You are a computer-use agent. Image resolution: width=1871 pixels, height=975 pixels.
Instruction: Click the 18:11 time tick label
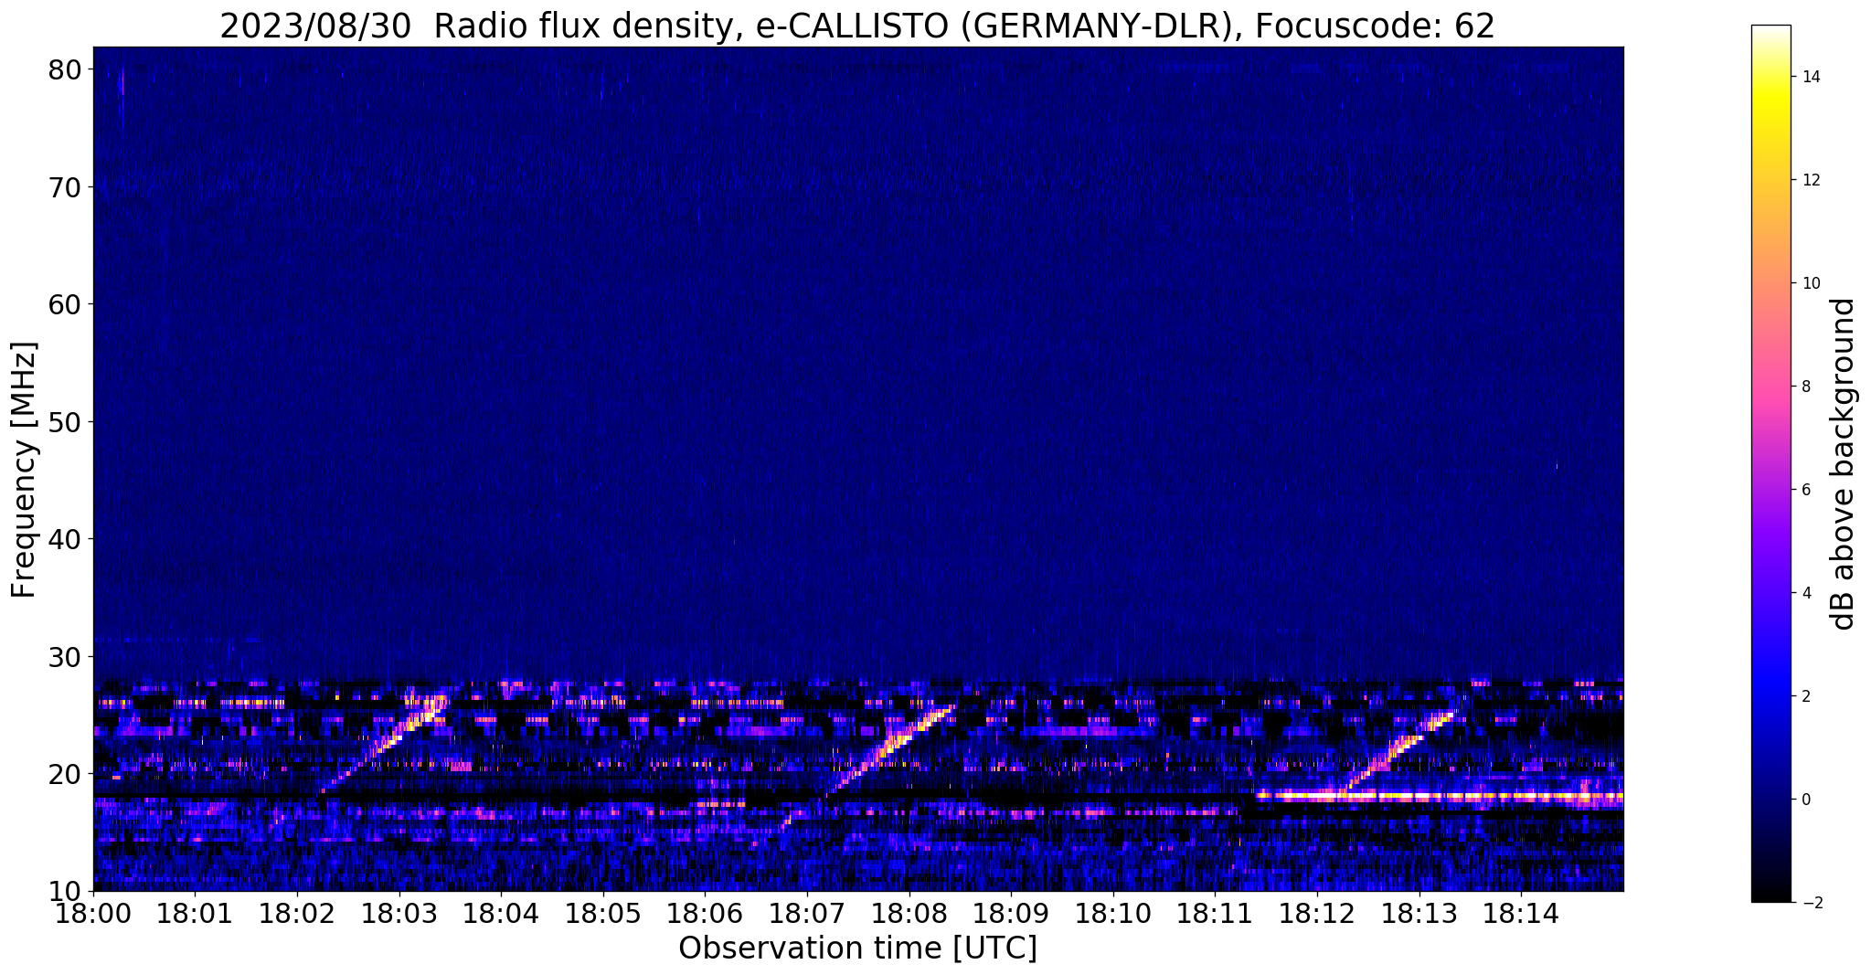pyautogui.click(x=1216, y=913)
